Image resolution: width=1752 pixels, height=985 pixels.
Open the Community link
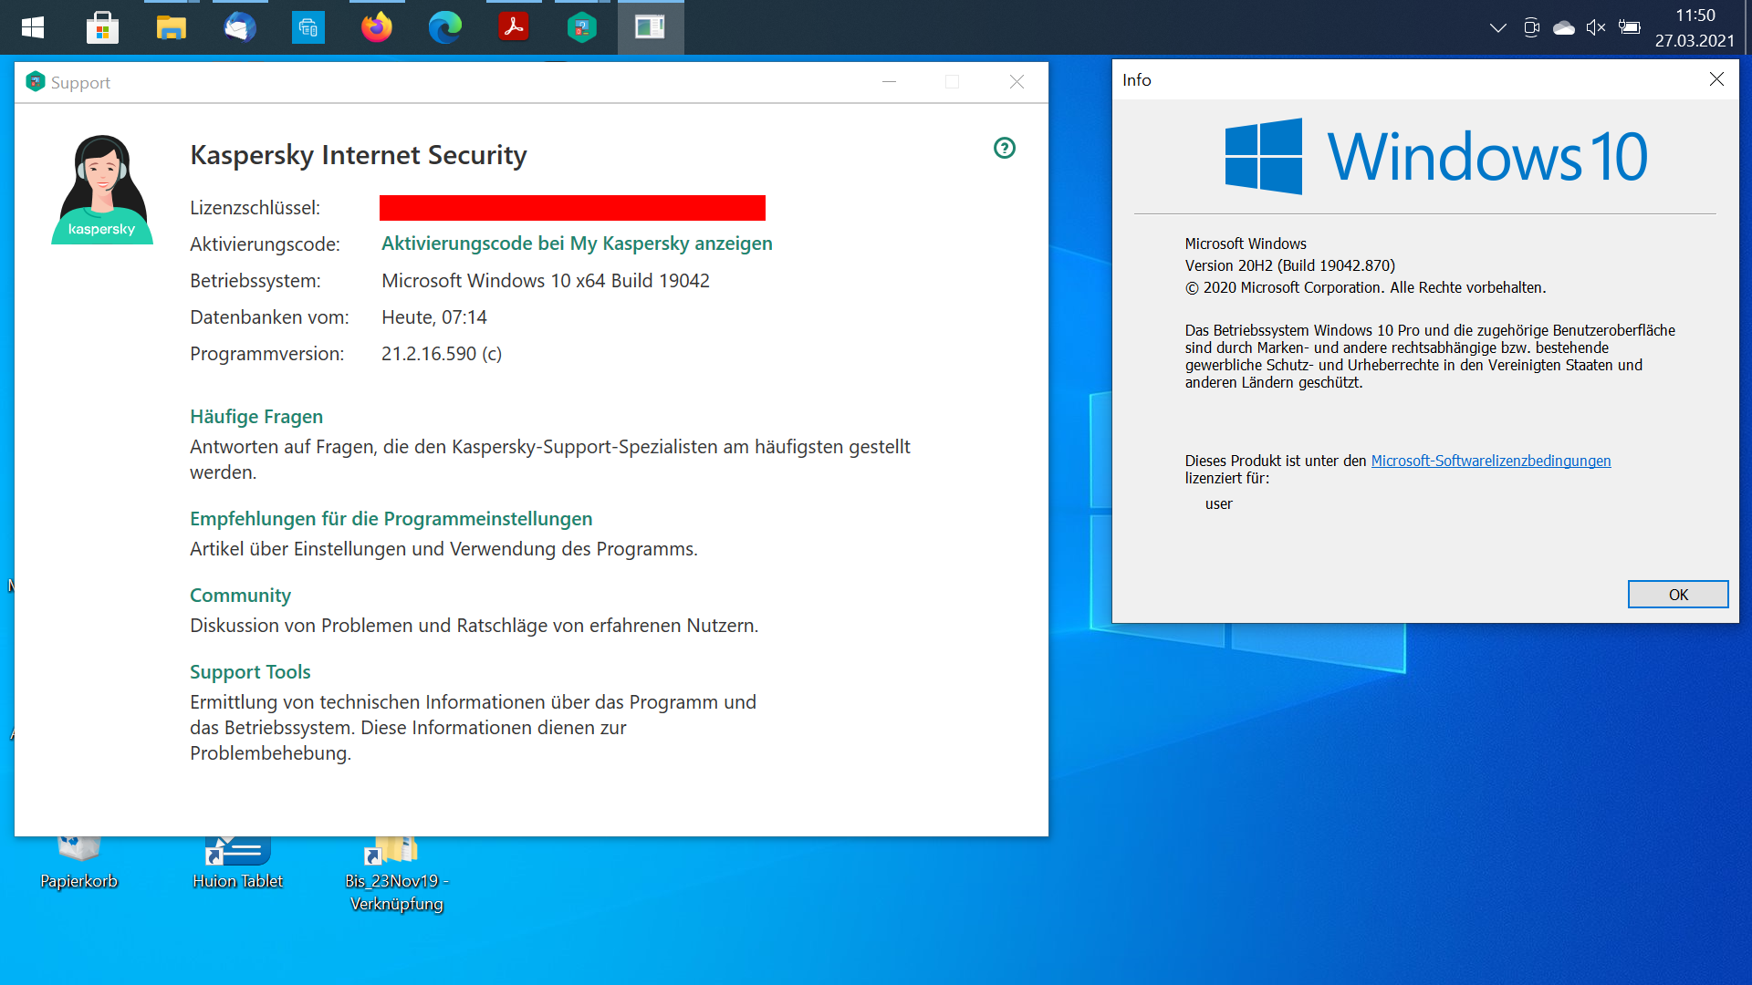click(x=240, y=596)
